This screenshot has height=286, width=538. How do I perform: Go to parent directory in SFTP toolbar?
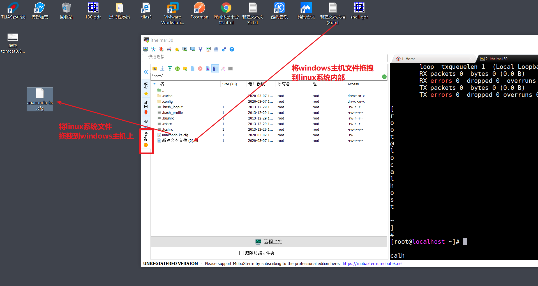[x=155, y=69]
